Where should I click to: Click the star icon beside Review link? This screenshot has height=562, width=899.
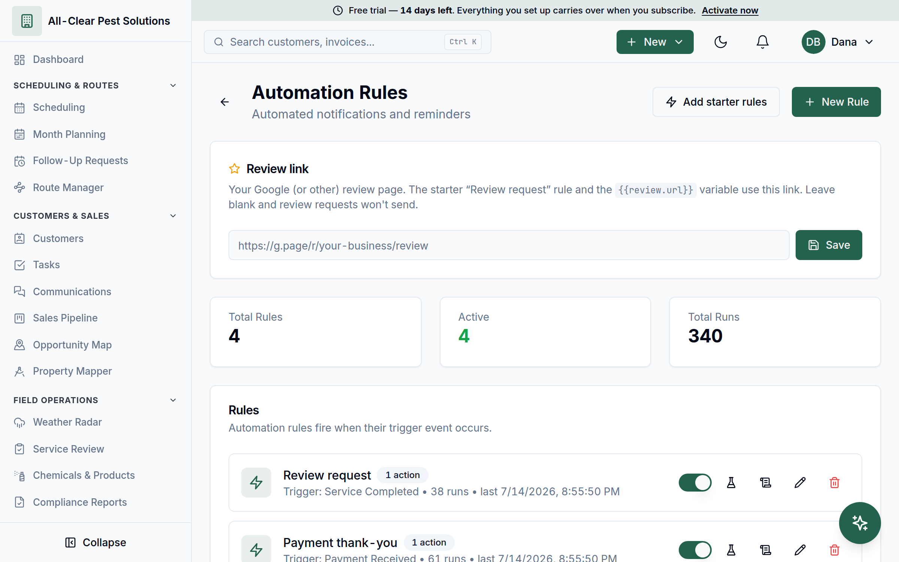click(234, 169)
